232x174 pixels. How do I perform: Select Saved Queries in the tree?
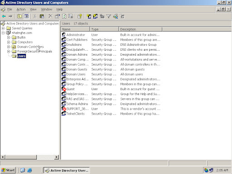22,28
